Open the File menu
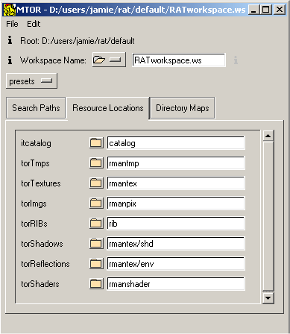The height and width of the screenshot is (334, 290). click(12, 24)
